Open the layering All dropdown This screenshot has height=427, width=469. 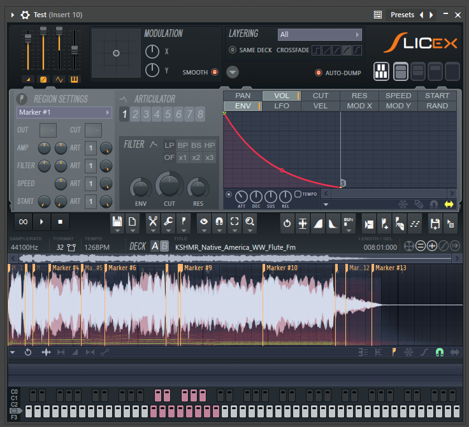(319, 34)
